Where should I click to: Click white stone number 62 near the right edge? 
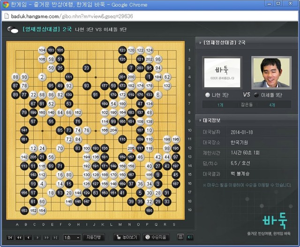[167, 77]
